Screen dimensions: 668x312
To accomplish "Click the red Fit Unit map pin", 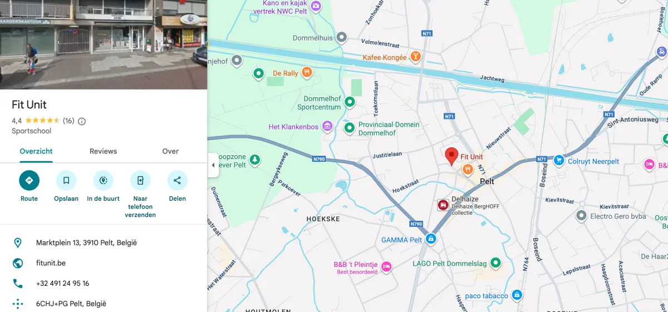I will point(451,156).
